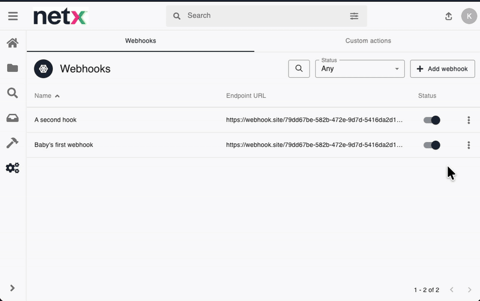Open the hammer Tools sidebar icon
Viewport: 480px width, 301px height.
[x=13, y=143]
